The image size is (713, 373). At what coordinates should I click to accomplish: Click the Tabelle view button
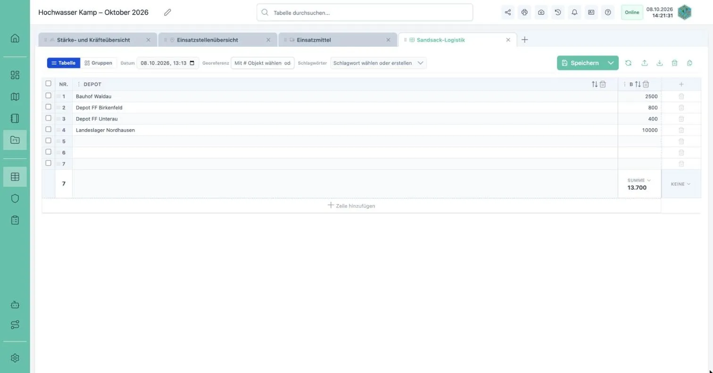tap(64, 63)
